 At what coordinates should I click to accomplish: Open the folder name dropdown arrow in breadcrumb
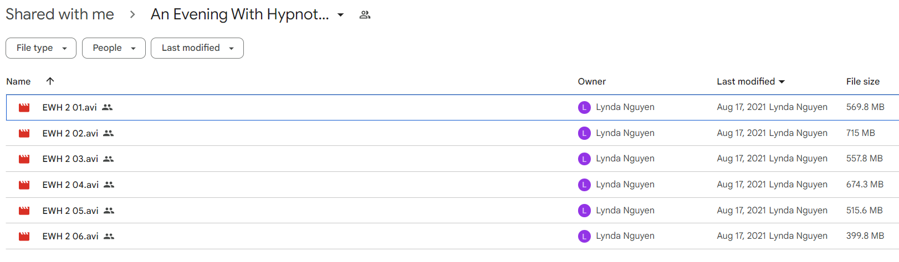341,15
